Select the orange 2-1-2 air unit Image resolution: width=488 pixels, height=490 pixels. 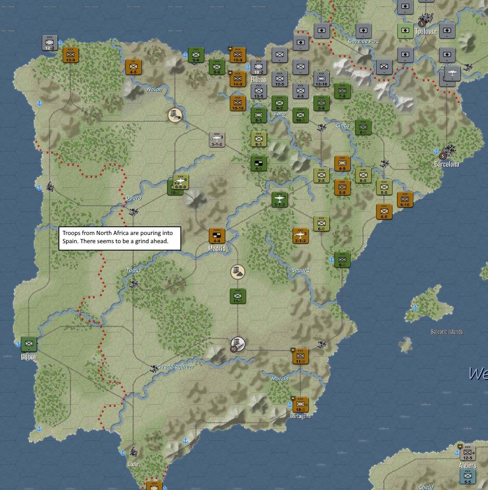301,236
